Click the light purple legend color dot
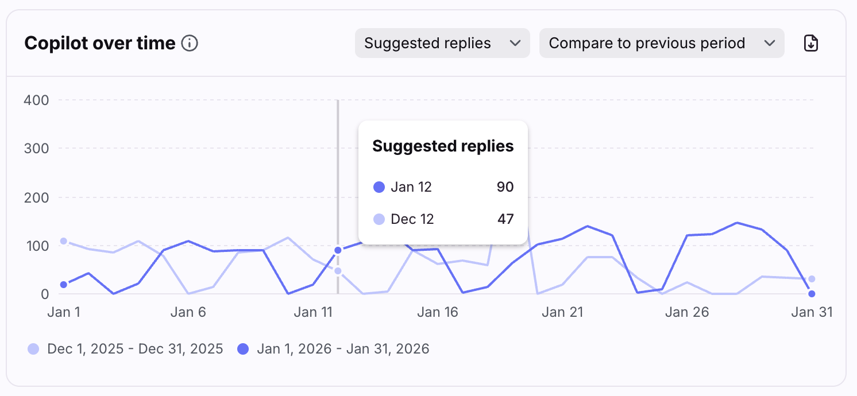The height and width of the screenshot is (396, 857). [34, 349]
